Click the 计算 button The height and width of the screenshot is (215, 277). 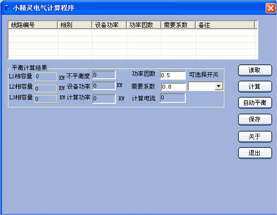click(x=255, y=87)
